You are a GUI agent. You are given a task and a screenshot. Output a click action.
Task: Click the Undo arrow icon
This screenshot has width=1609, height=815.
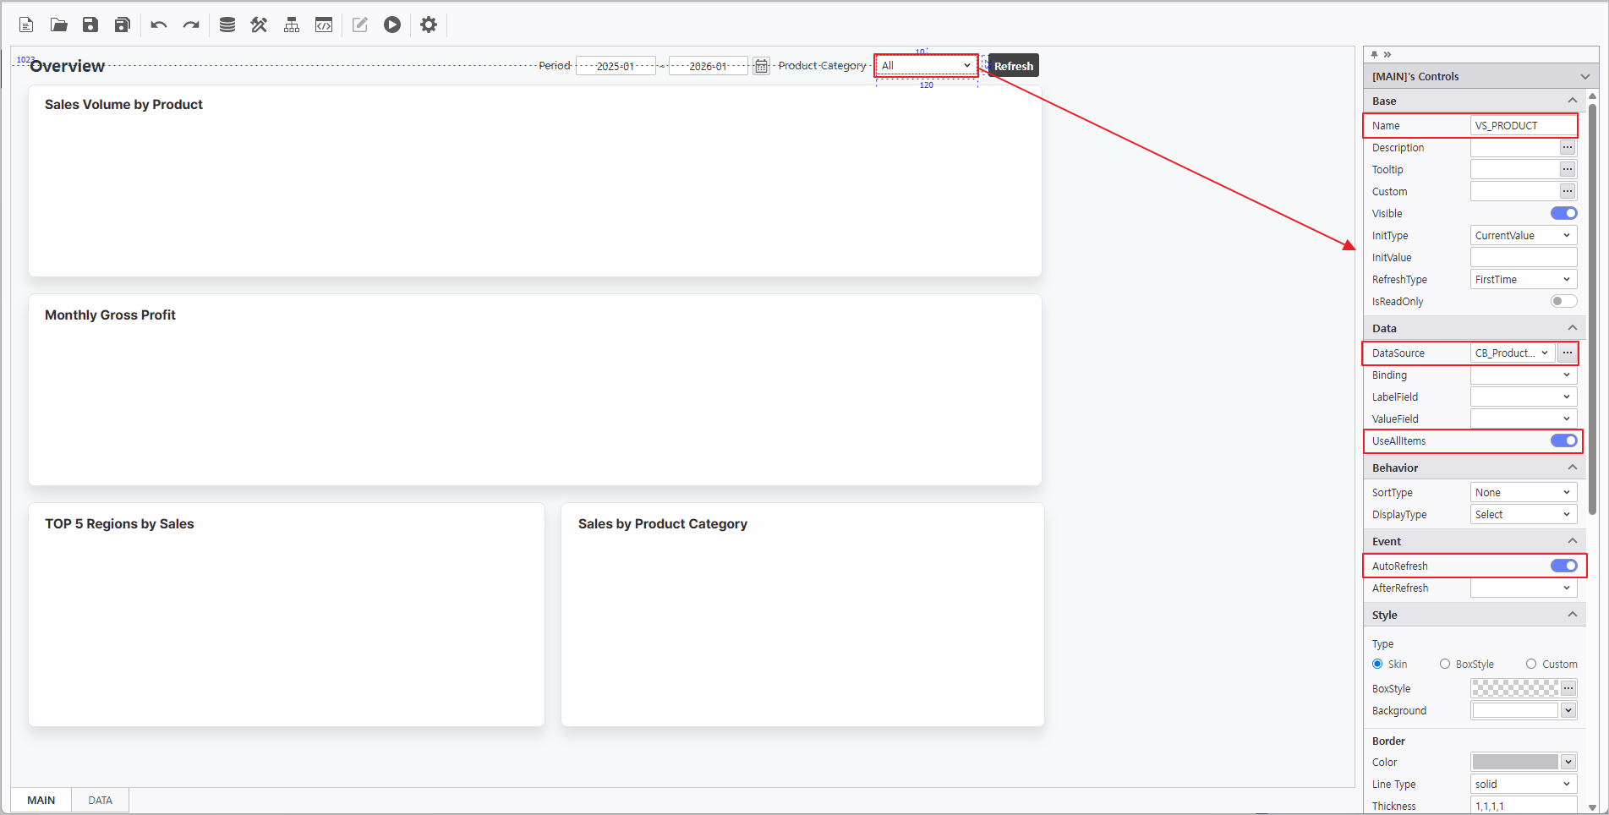pos(158,25)
